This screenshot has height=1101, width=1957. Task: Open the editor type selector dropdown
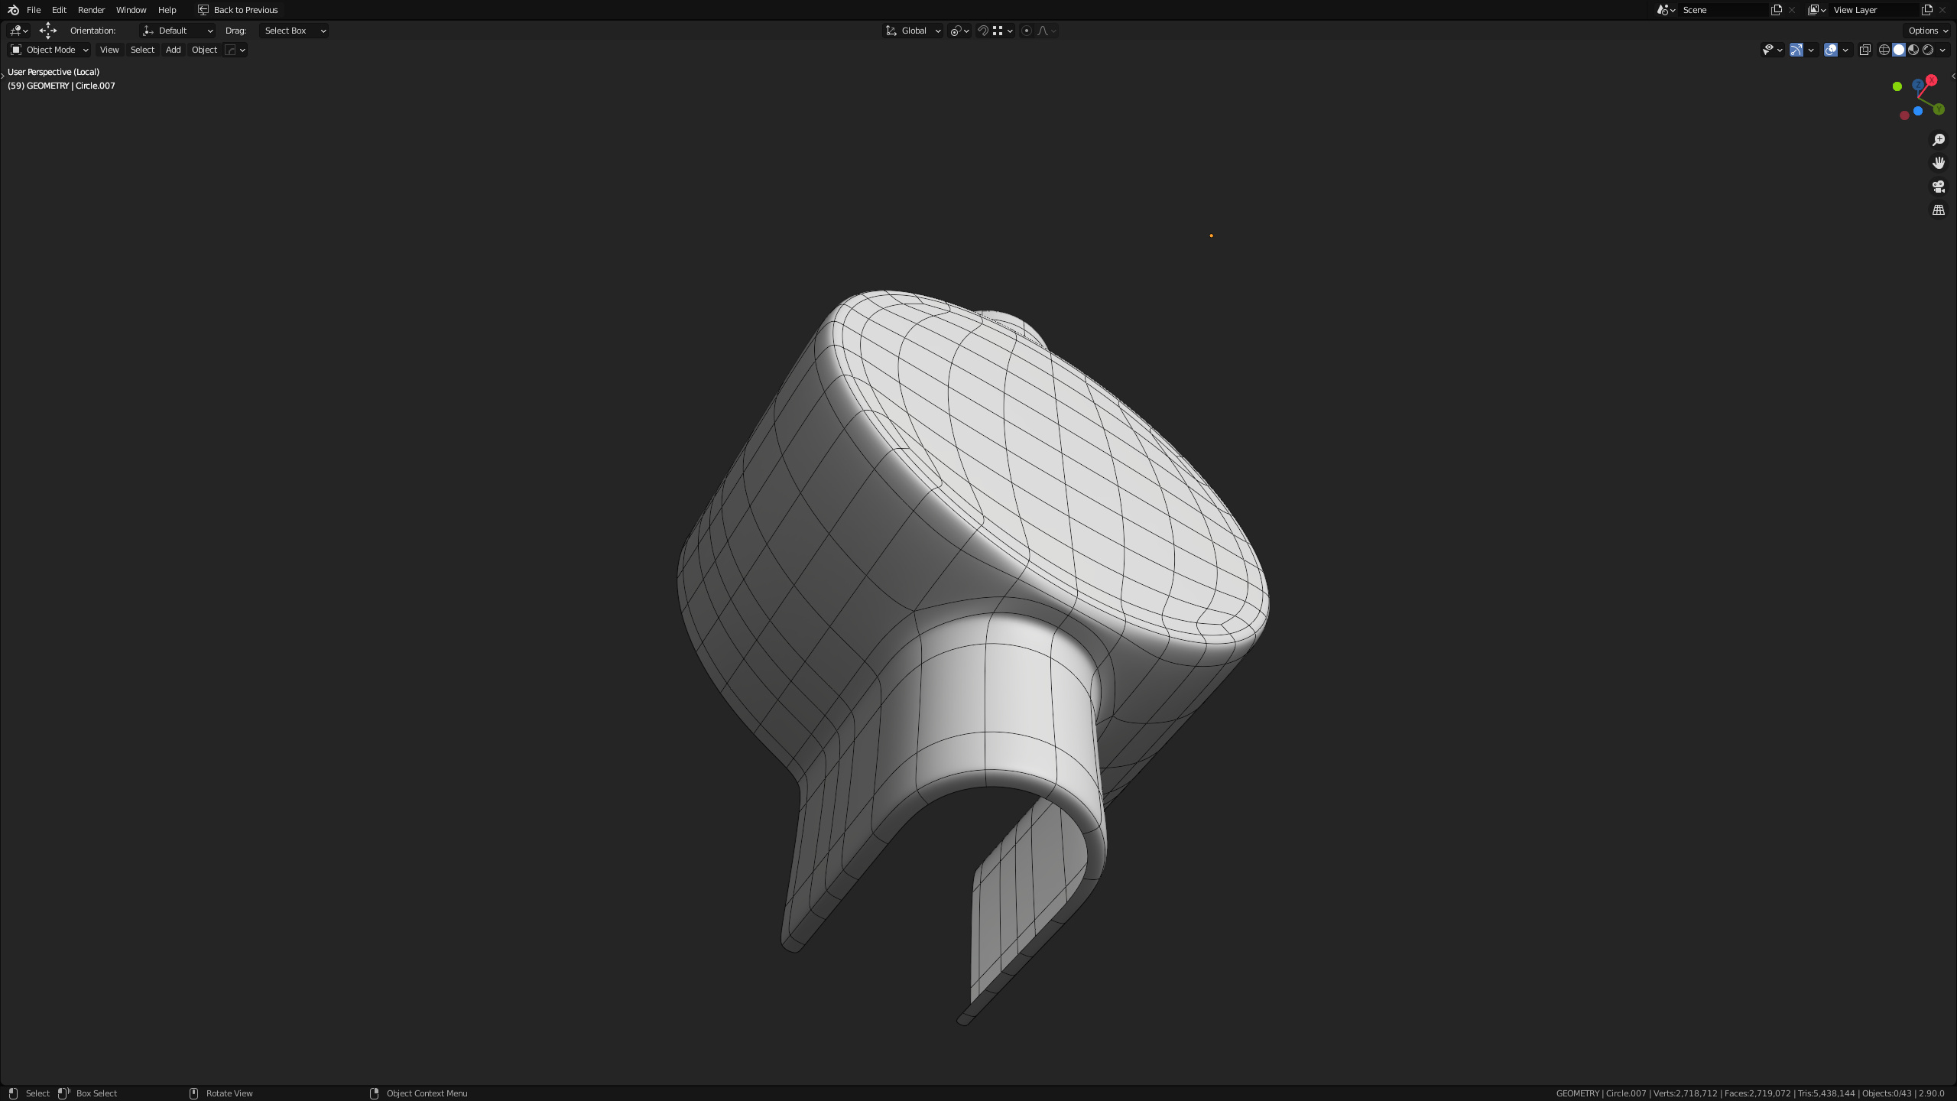click(x=18, y=31)
